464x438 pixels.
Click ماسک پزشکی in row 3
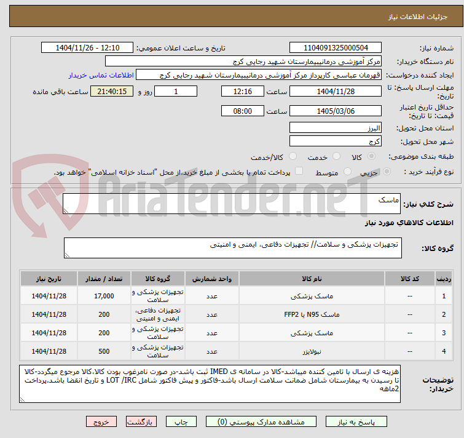click(312, 333)
